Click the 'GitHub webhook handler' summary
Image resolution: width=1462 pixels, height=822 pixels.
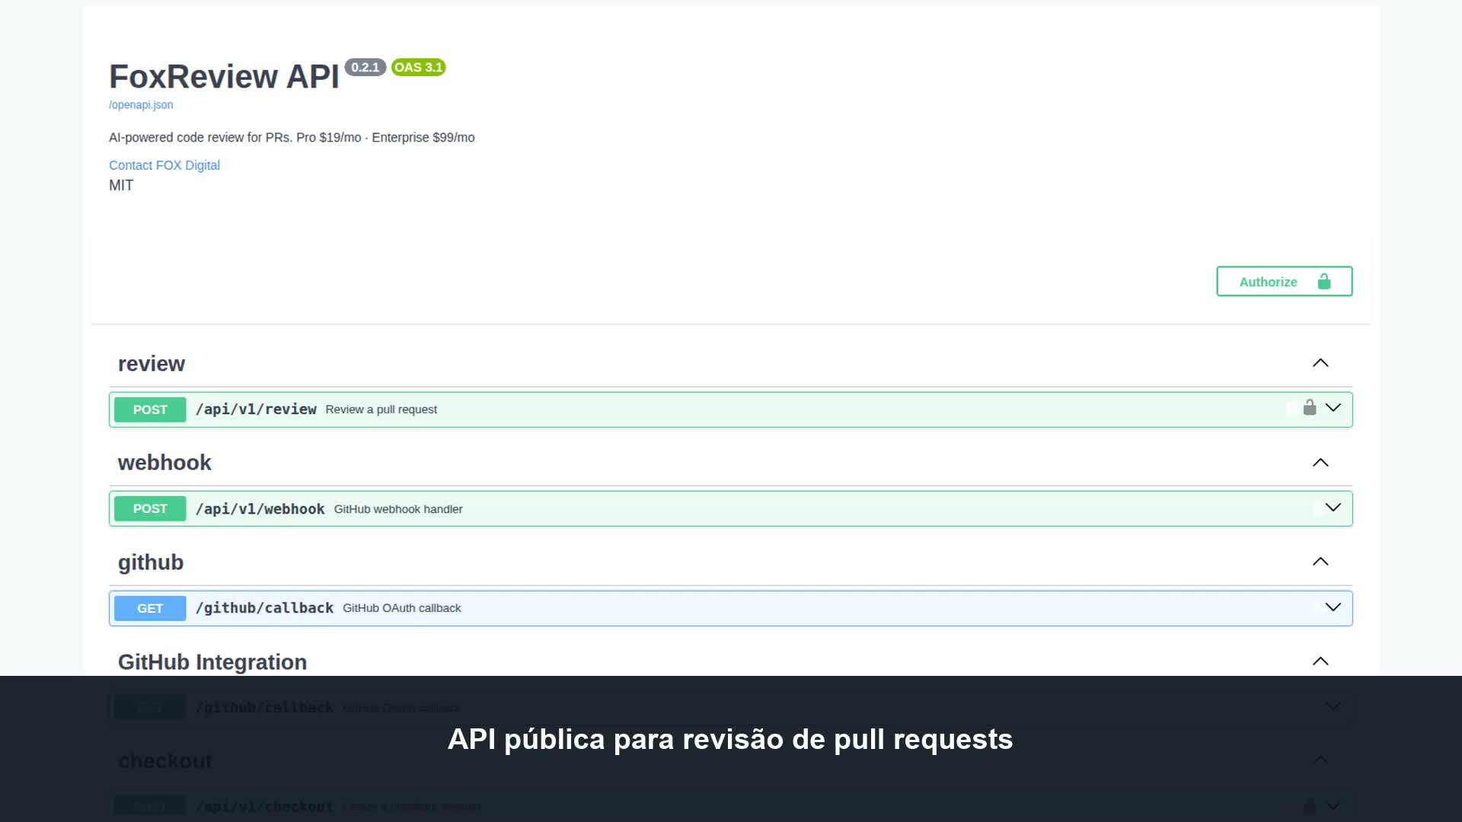coord(398,509)
